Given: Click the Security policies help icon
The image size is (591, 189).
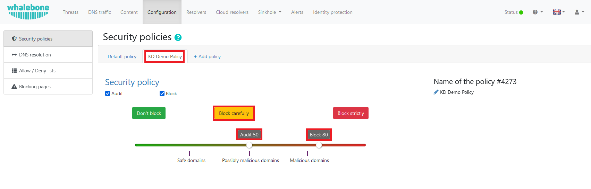Looking at the screenshot, I should tap(178, 37).
